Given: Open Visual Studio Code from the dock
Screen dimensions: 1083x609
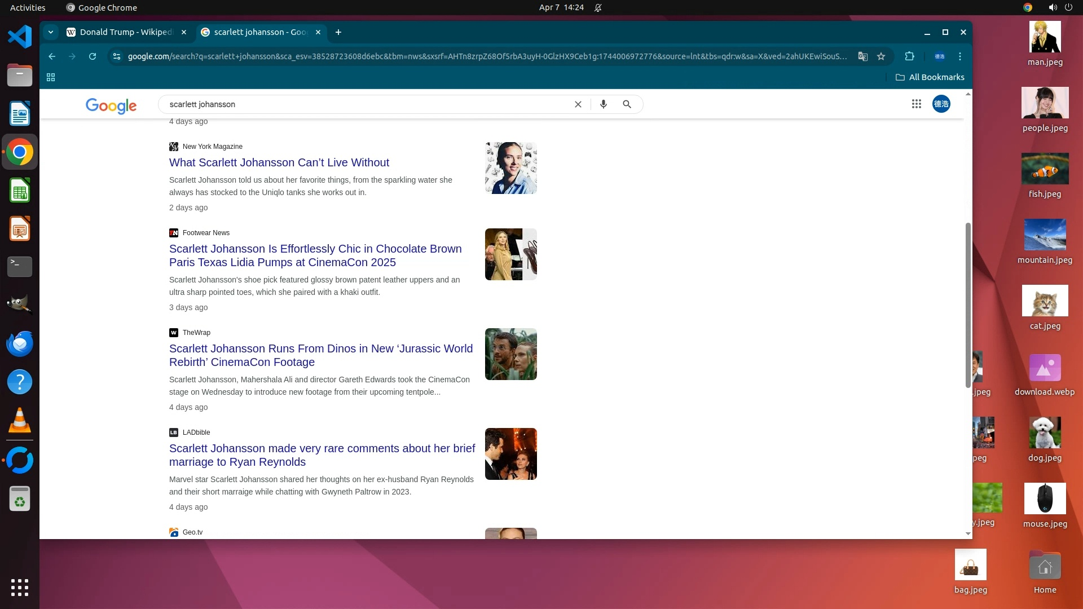Looking at the screenshot, I should point(20,37).
